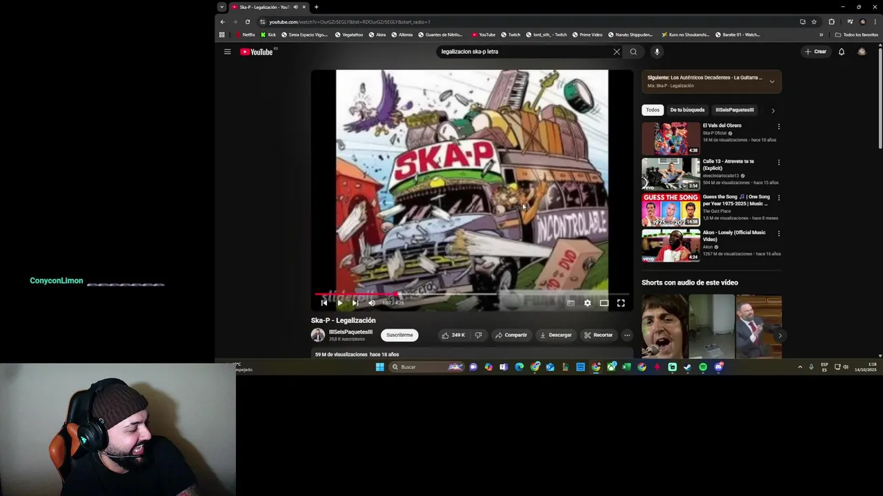Screen dimensions: 883x496
Task: Click the Crear button
Action: point(815,52)
